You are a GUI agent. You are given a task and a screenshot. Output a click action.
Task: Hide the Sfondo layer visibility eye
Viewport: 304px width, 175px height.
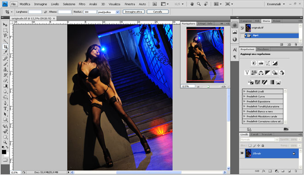pyautogui.click(x=242, y=153)
